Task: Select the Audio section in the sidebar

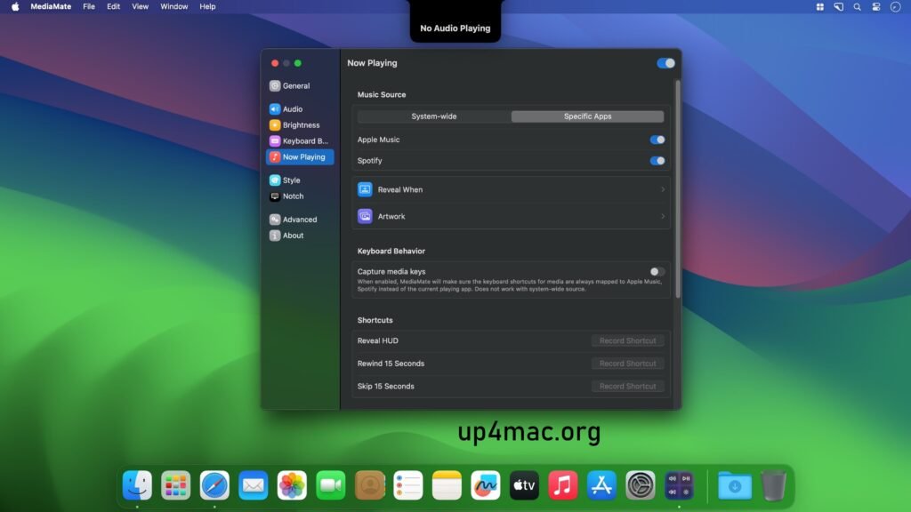Action: click(294, 108)
